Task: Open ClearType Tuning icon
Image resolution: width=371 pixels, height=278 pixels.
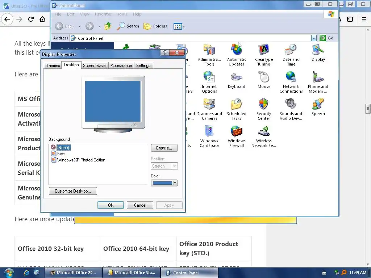Action: [264, 55]
